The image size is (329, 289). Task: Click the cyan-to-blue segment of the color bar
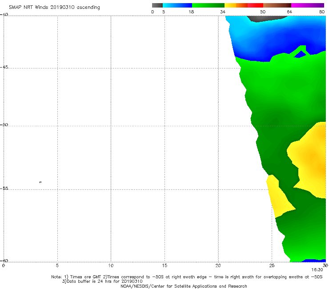coord(177,5)
